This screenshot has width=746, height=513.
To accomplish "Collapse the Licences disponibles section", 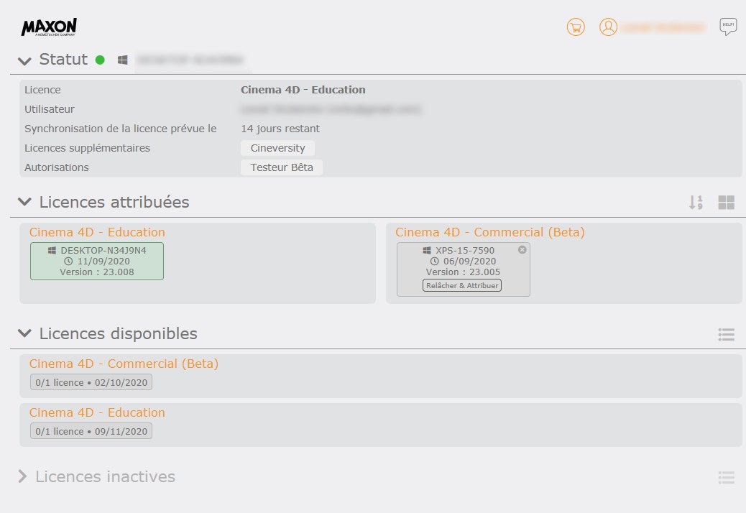I will tap(25, 334).
